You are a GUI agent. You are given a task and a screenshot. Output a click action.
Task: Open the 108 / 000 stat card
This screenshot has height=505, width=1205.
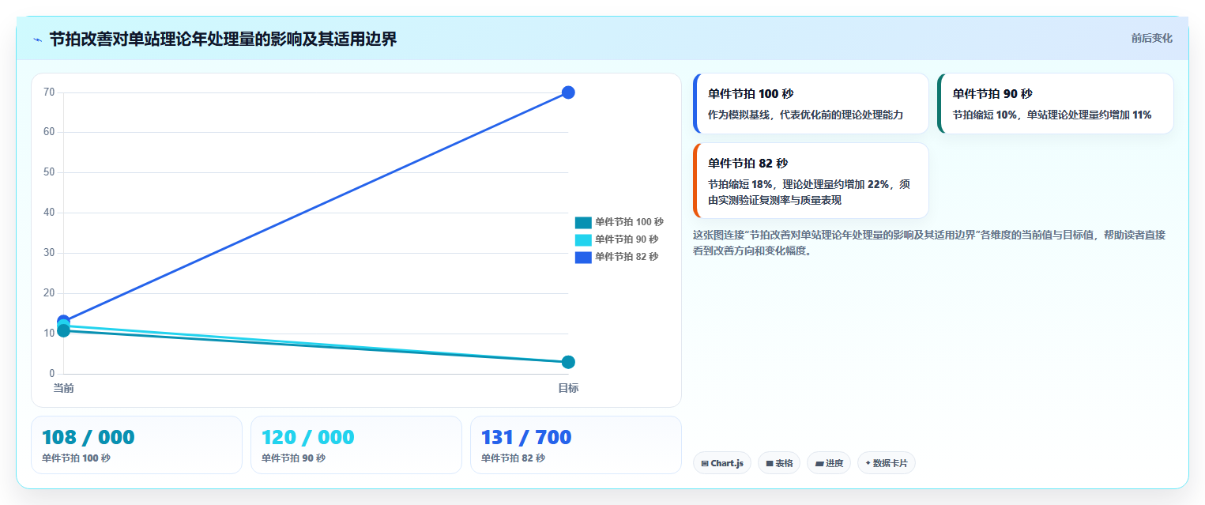pyautogui.click(x=137, y=445)
